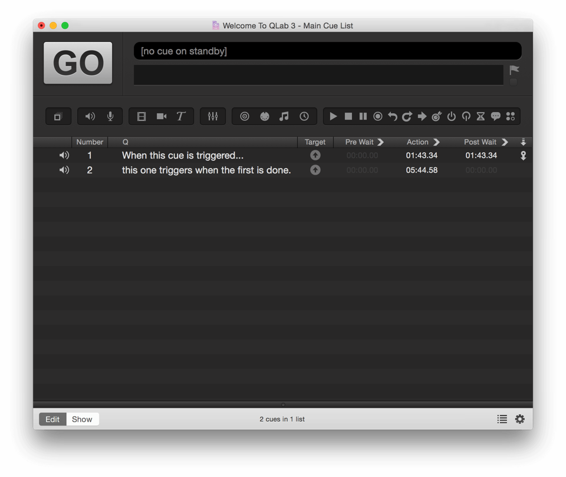Toggle the Pre Wait column arrow

tap(380, 142)
